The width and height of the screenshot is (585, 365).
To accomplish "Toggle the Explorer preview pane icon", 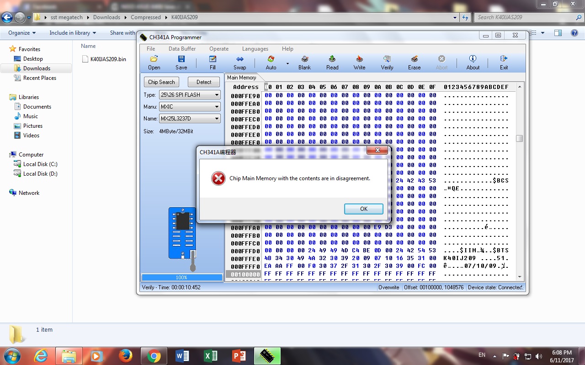I will [x=558, y=33].
